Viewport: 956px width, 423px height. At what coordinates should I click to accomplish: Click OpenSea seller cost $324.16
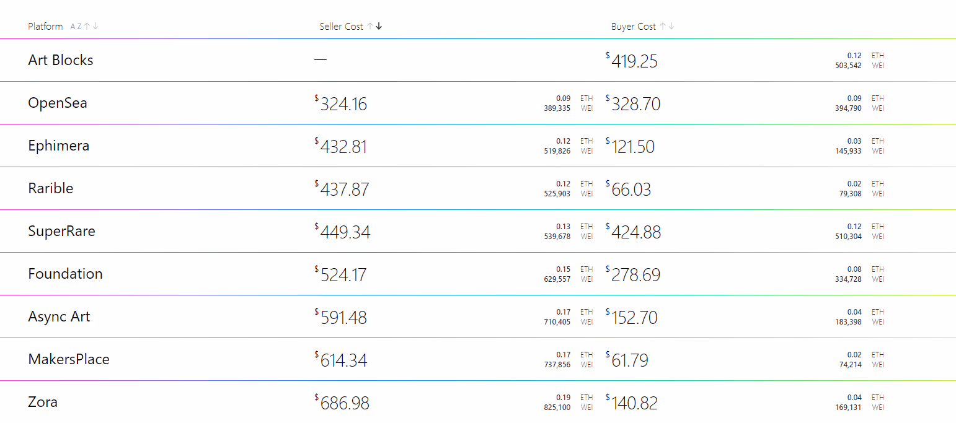tap(341, 103)
